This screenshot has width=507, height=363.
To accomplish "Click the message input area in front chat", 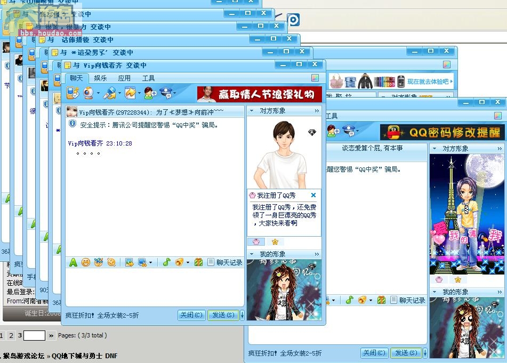I will pos(155,287).
